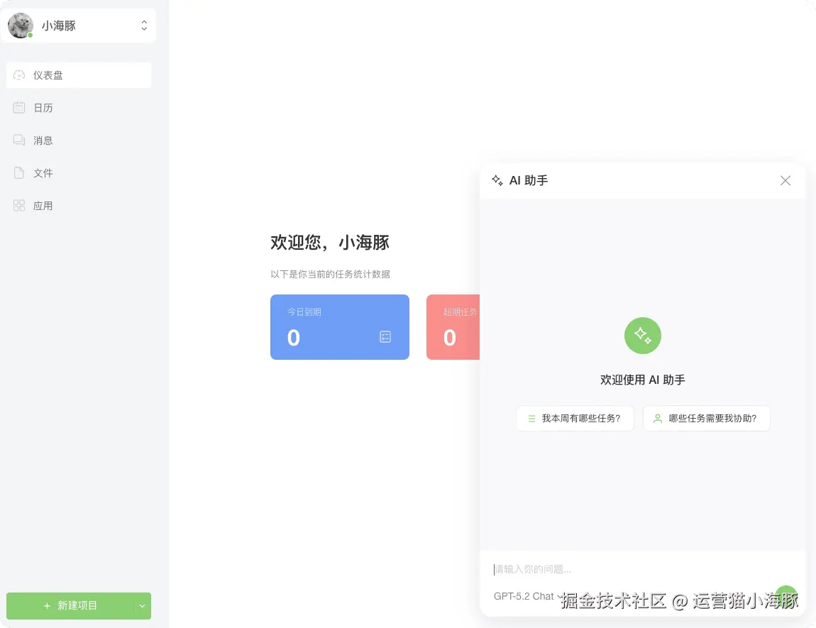816x628 pixels.
Task: Open the dropdown arrow next to 新建项目
Action: pos(142,605)
